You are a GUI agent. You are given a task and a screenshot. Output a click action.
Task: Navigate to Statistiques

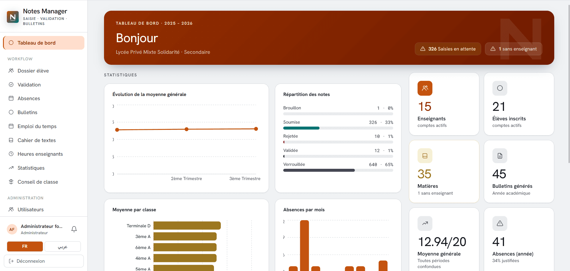44,168
